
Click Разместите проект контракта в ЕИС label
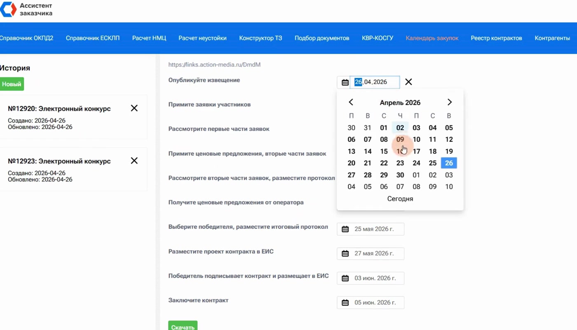tap(221, 251)
